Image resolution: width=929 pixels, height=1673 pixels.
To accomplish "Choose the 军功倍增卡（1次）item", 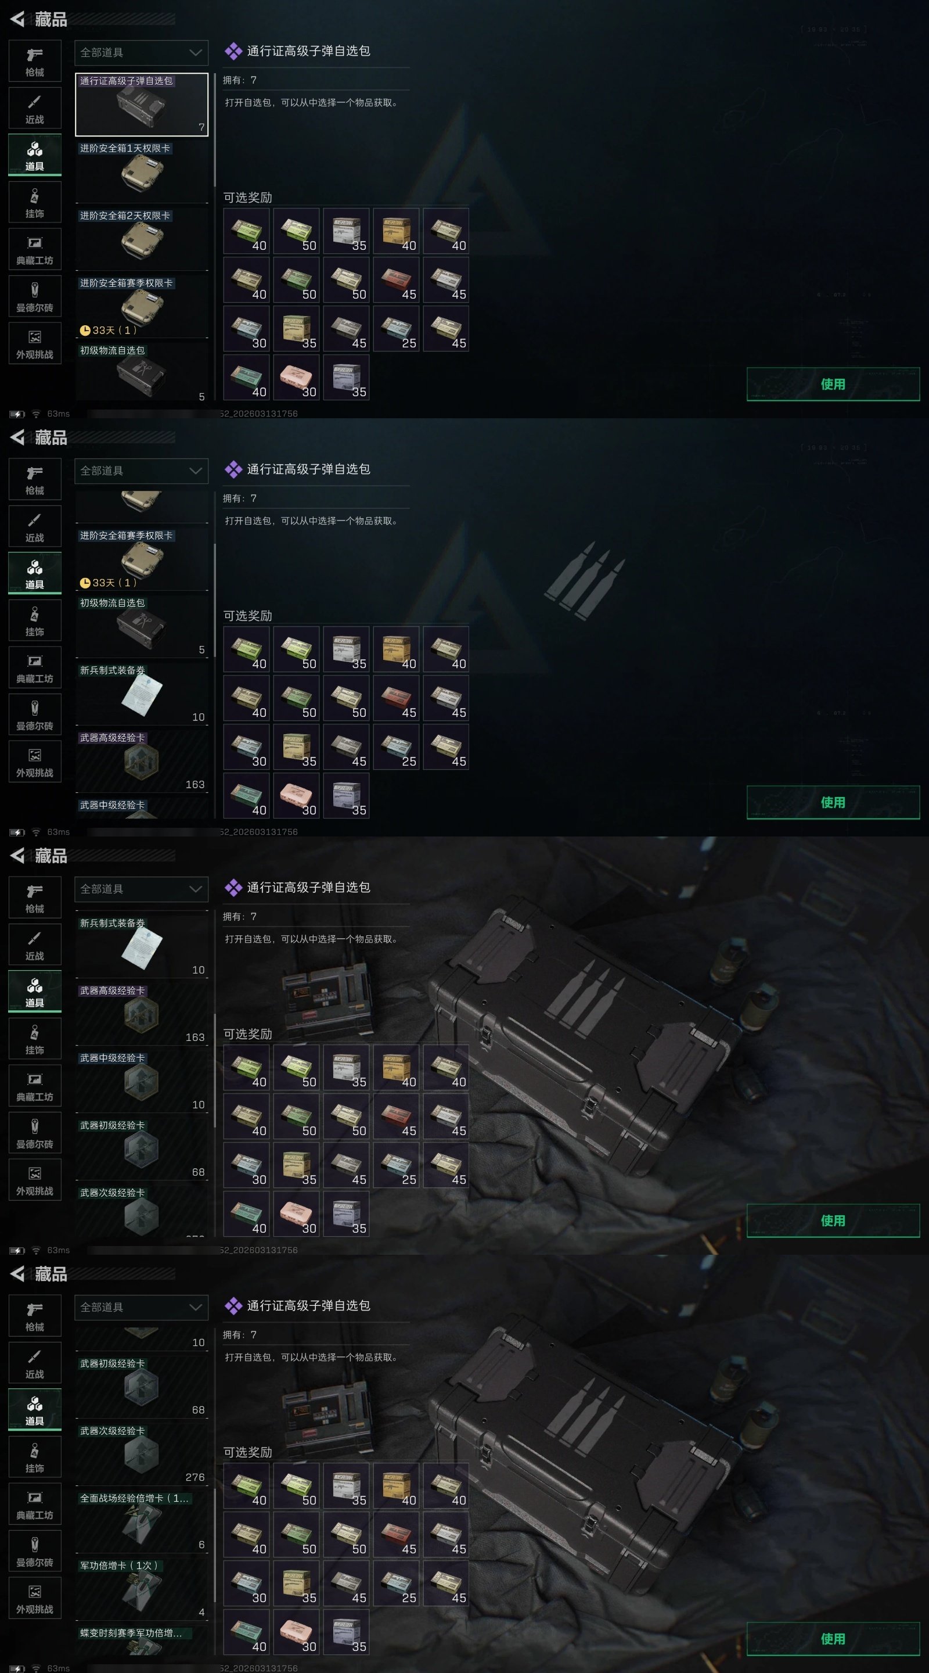I will tap(142, 1588).
